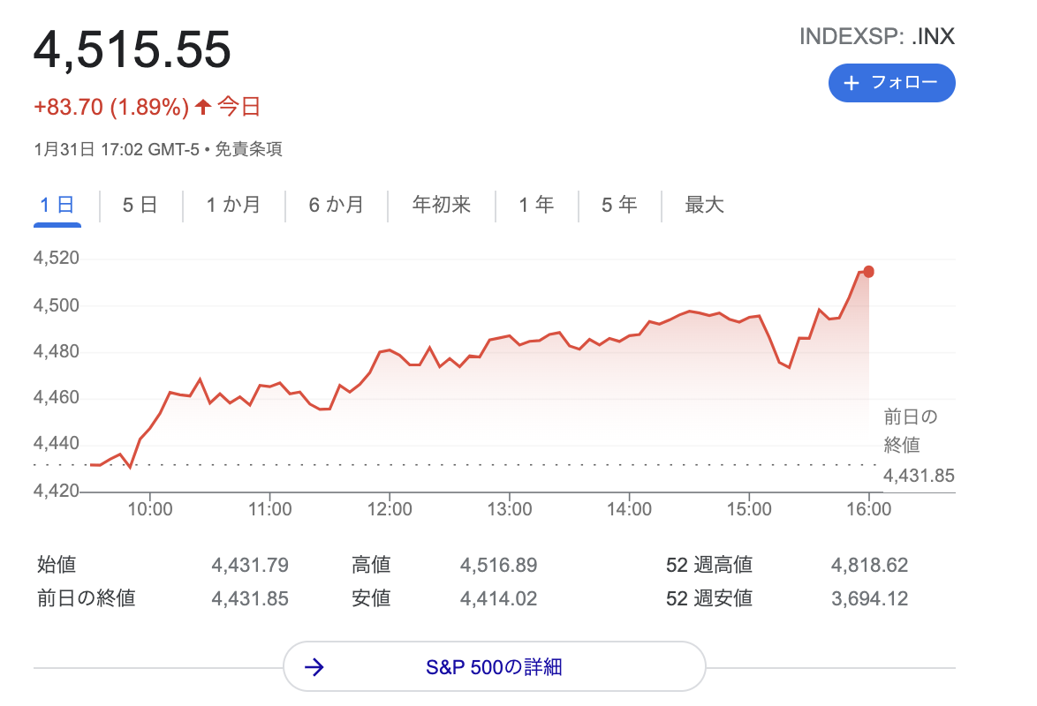1037x706 pixels.
Task: Select the 1 日 tab
Action: (57, 205)
